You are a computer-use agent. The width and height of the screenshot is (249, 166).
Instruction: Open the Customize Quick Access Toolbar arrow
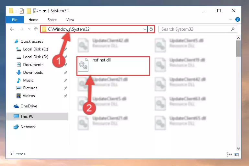44,11
